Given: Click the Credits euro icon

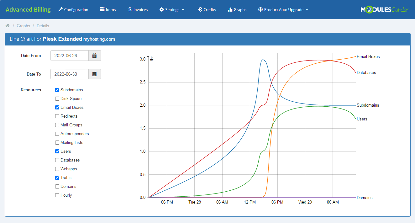Looking at the screenshot, I should click(200, 9).
